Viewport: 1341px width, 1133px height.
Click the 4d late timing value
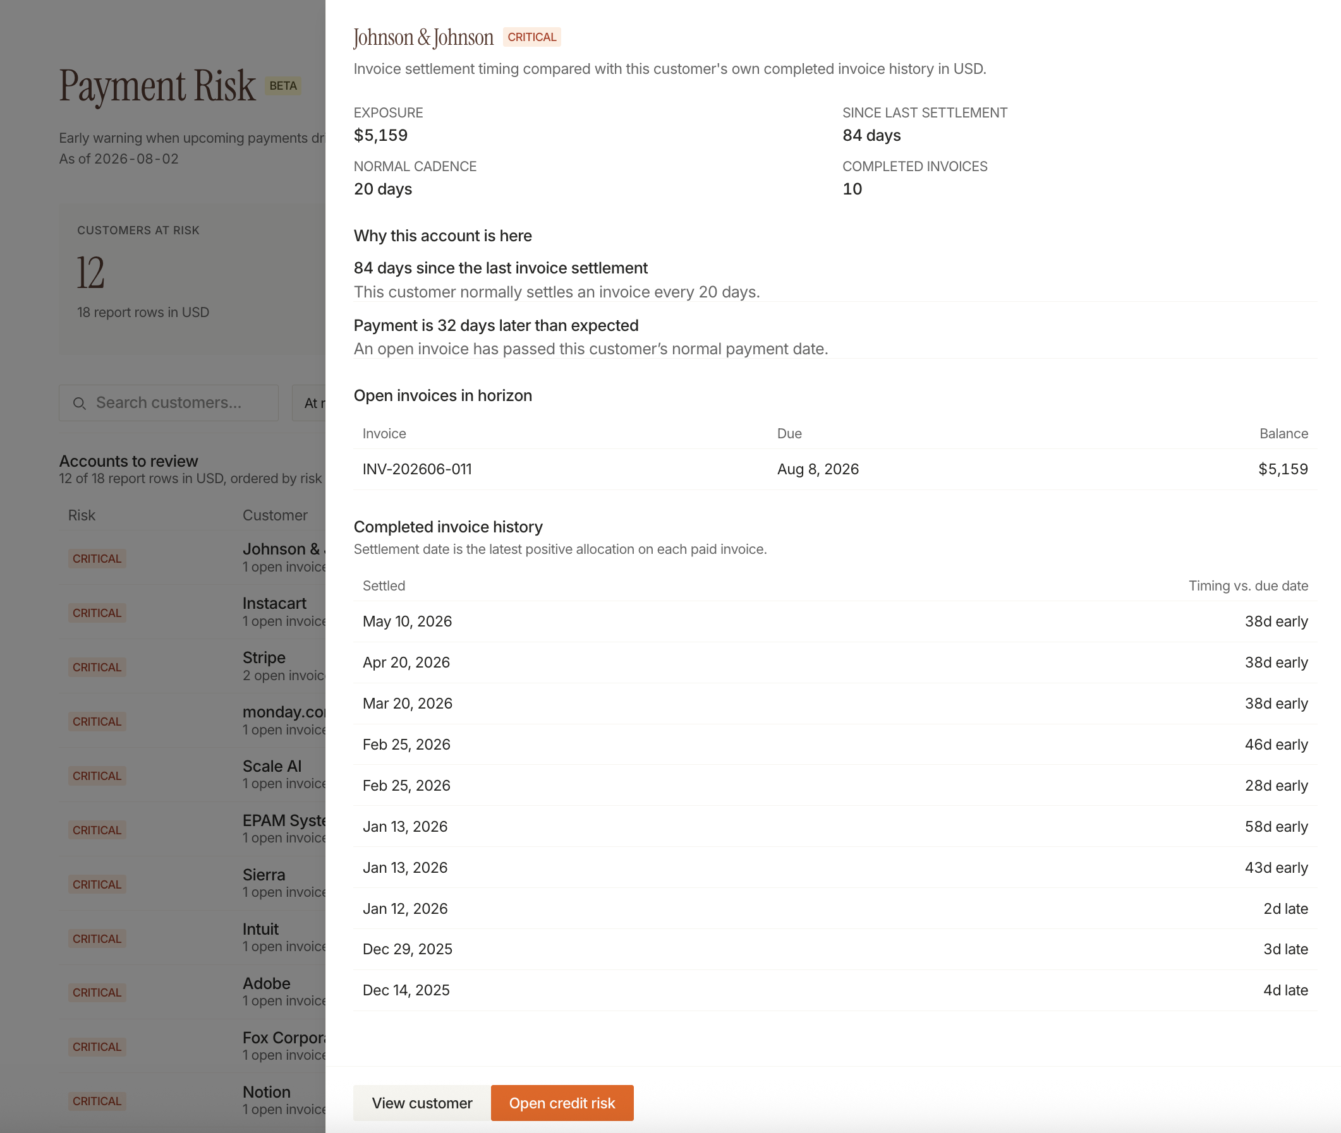pos(1286,990)
